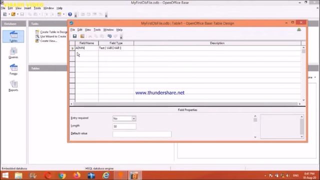This screenshot has height=180, width=320.
Task: Click the ADMIN field name cell
Action: (86, 48)
